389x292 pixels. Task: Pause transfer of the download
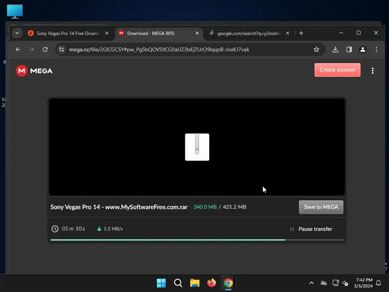coord(312,229)
